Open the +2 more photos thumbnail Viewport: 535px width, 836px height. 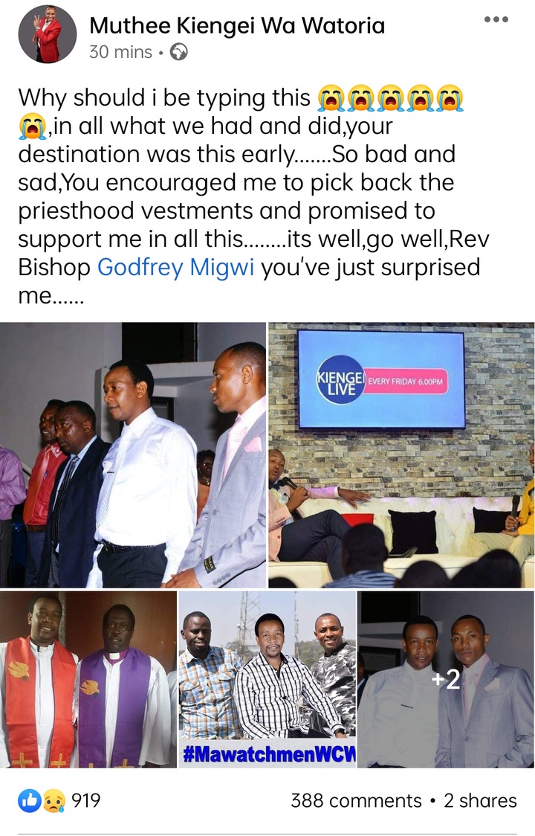click(x=446, y=679)
